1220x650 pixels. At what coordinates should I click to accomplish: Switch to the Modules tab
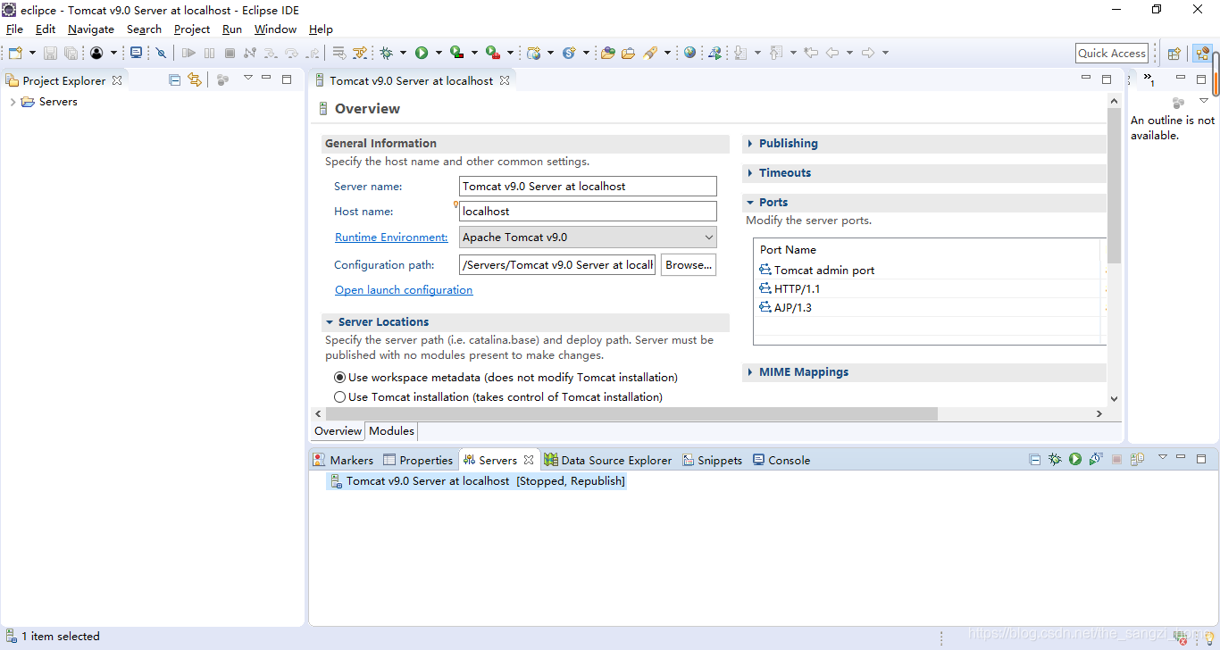(x=391, y=431)
